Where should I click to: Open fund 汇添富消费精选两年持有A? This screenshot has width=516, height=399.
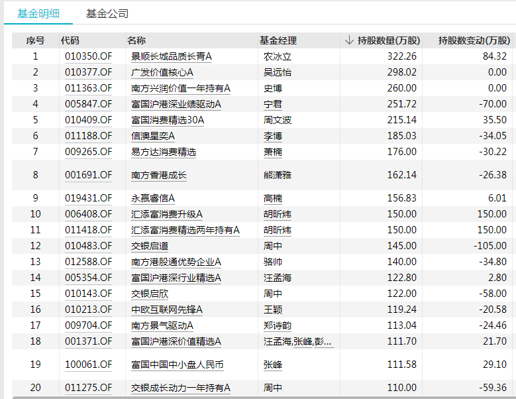coord(185,230)
